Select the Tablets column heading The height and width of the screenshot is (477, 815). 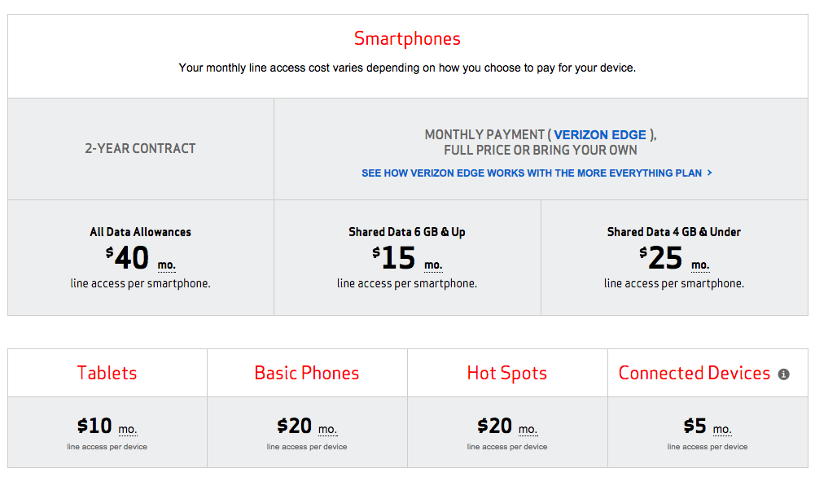pos(107,373)
